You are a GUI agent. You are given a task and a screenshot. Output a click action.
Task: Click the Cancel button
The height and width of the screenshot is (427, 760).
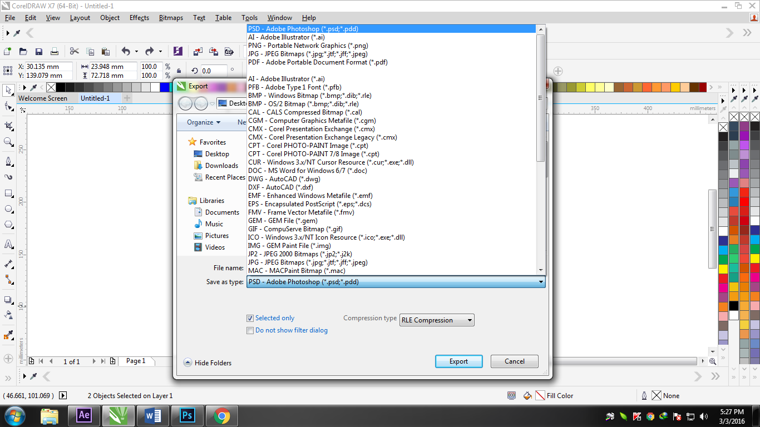coord(515,361)
